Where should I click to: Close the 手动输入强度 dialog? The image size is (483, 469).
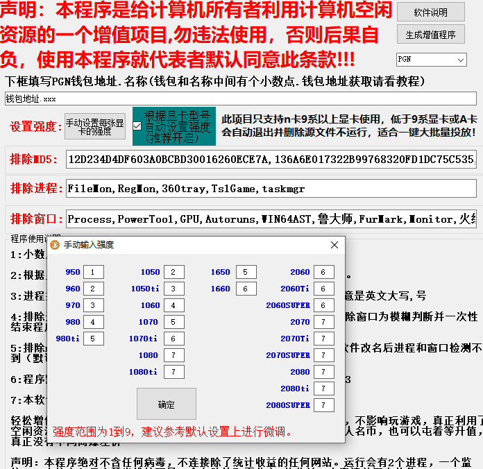(334, 245)
